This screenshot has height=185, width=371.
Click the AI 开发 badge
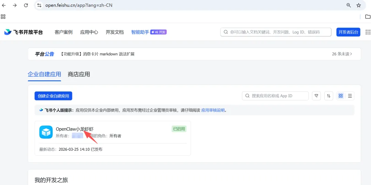coord(158,32)
